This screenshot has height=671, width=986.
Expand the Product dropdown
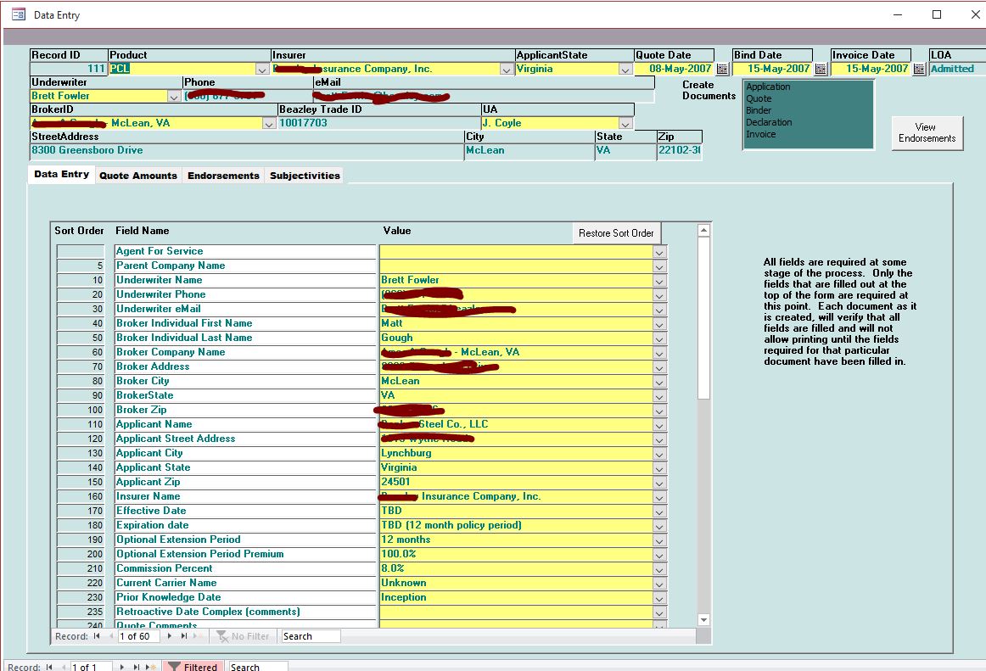(262, 70)
